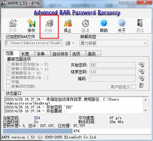
Task: Click ARPR version 1.53 status bar text
Action: coord(49,137)
